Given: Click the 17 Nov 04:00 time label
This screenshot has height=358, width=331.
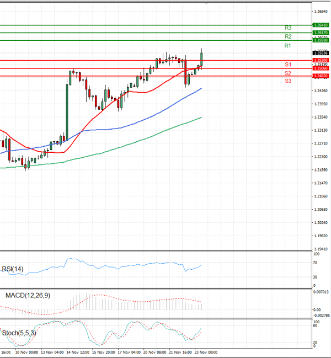Looking at the screenshot, I should 129,352.
